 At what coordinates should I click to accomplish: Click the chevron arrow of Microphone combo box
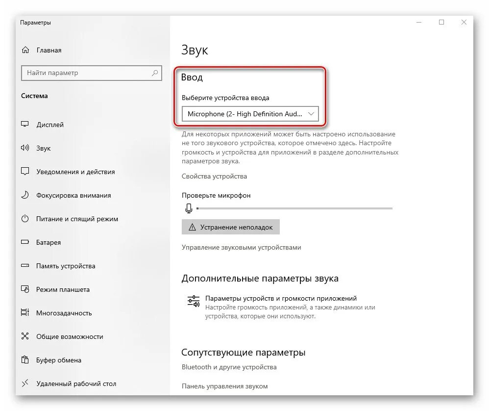(x=311, y=114)
